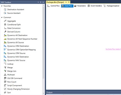The image size is (121, 95).
Task: Select the Data Conversion icon
Action: pyautogui.click(x=5, y=28)
